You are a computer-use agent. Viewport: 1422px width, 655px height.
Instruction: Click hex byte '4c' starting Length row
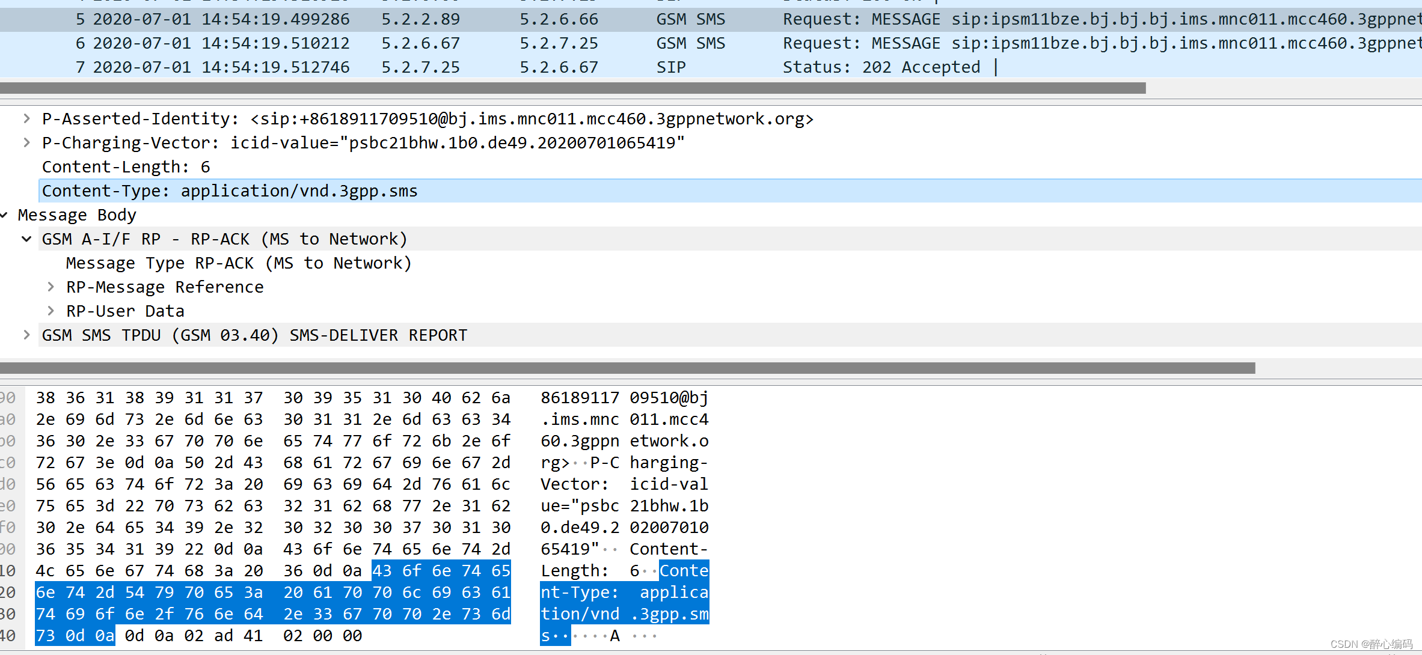pyautogui.click(x=45, y=570)
